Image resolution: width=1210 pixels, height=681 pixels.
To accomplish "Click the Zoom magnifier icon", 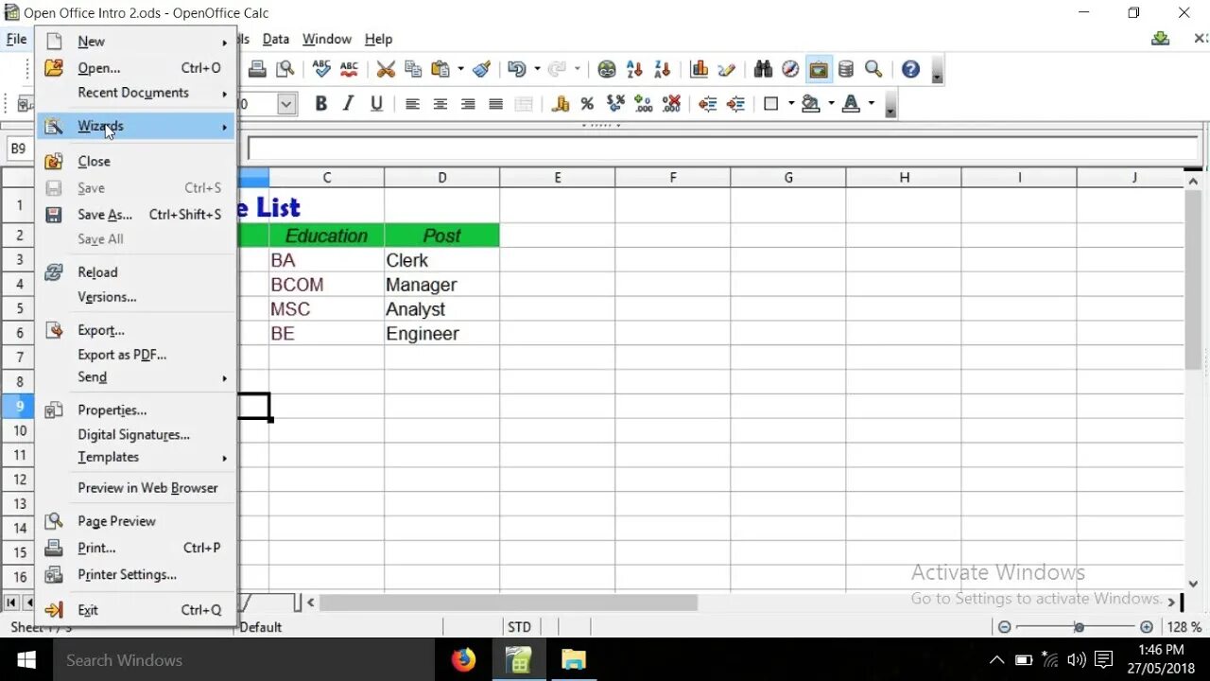I will (873, 69).
